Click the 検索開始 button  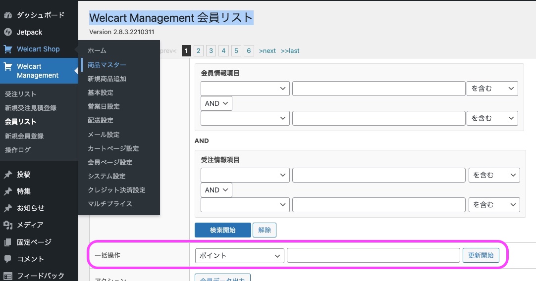[223, 230]
